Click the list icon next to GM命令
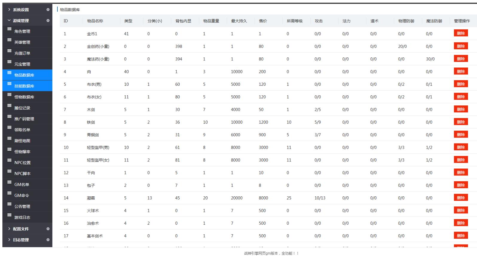 [x=9, y=193]
